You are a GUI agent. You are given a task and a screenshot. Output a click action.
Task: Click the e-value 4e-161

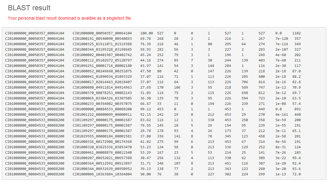point(281,114)
